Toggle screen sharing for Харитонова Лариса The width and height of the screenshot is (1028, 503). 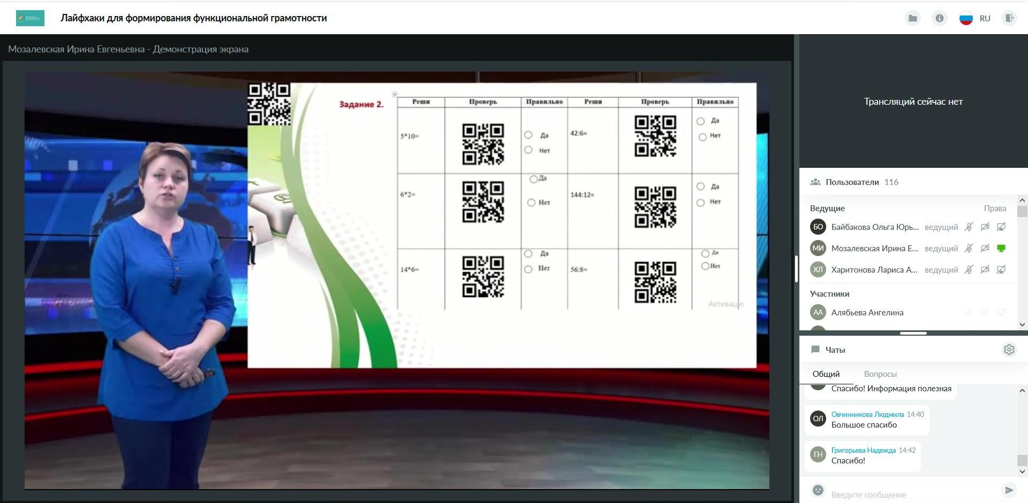(x=1001, y=270)
